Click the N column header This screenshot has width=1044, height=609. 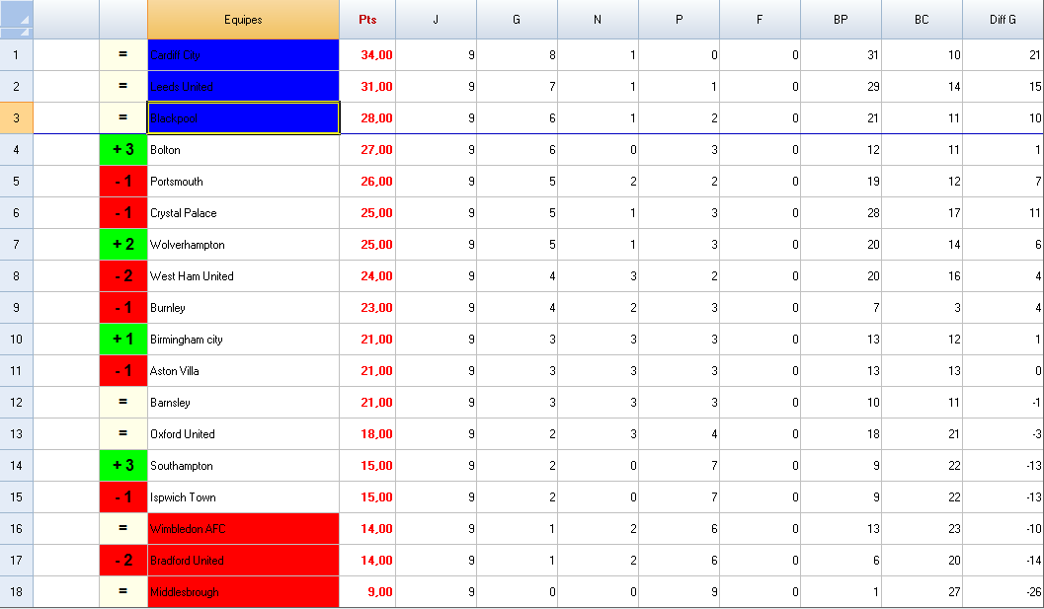pos(598,20)
